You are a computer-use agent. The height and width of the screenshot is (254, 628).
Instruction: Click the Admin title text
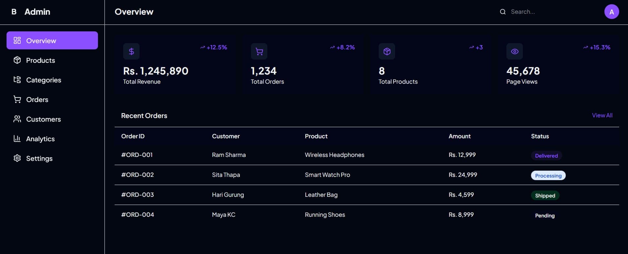tap(37, 12)
